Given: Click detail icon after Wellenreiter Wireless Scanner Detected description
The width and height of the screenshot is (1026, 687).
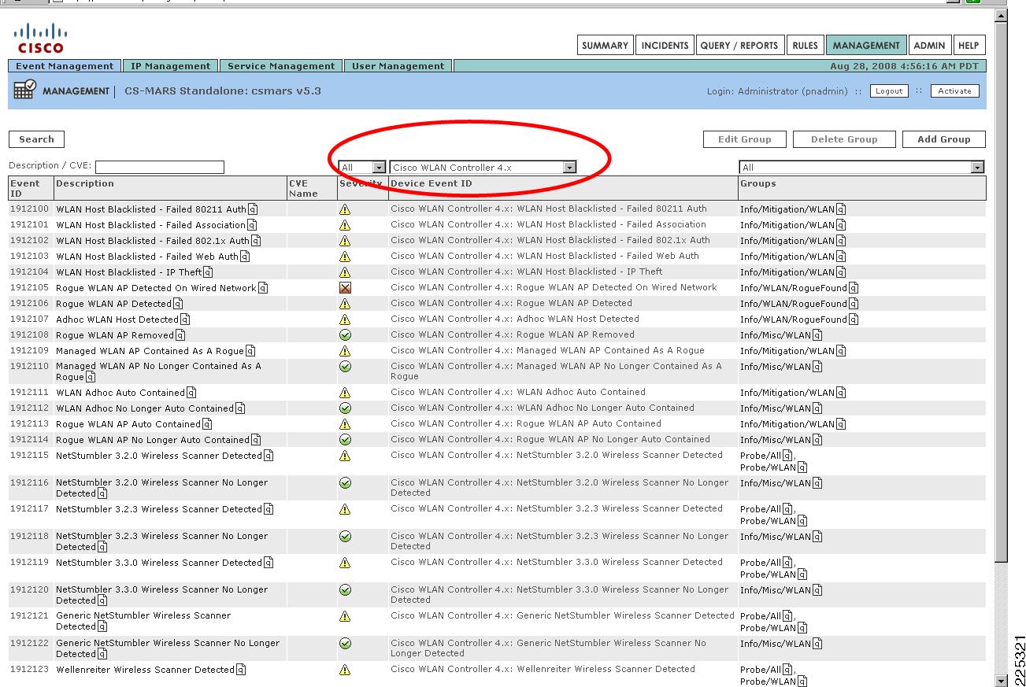Looking at the screenshot, I should [241, 670].
